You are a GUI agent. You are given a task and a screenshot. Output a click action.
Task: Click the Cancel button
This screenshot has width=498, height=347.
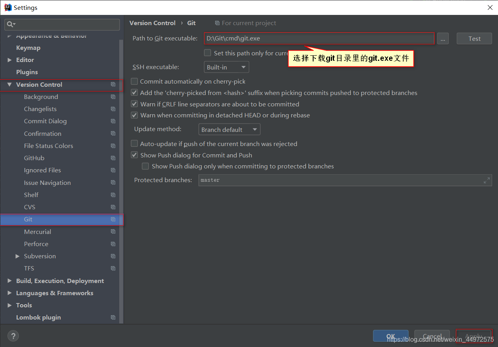[432, 336]
